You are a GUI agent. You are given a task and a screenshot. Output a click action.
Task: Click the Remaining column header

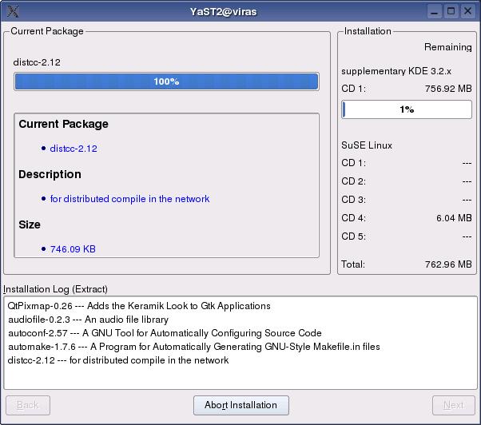click(x=448, y=47)
